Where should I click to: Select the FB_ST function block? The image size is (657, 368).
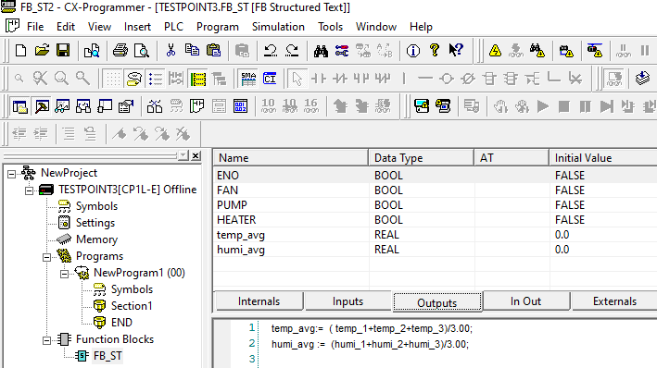click(107, 356)
